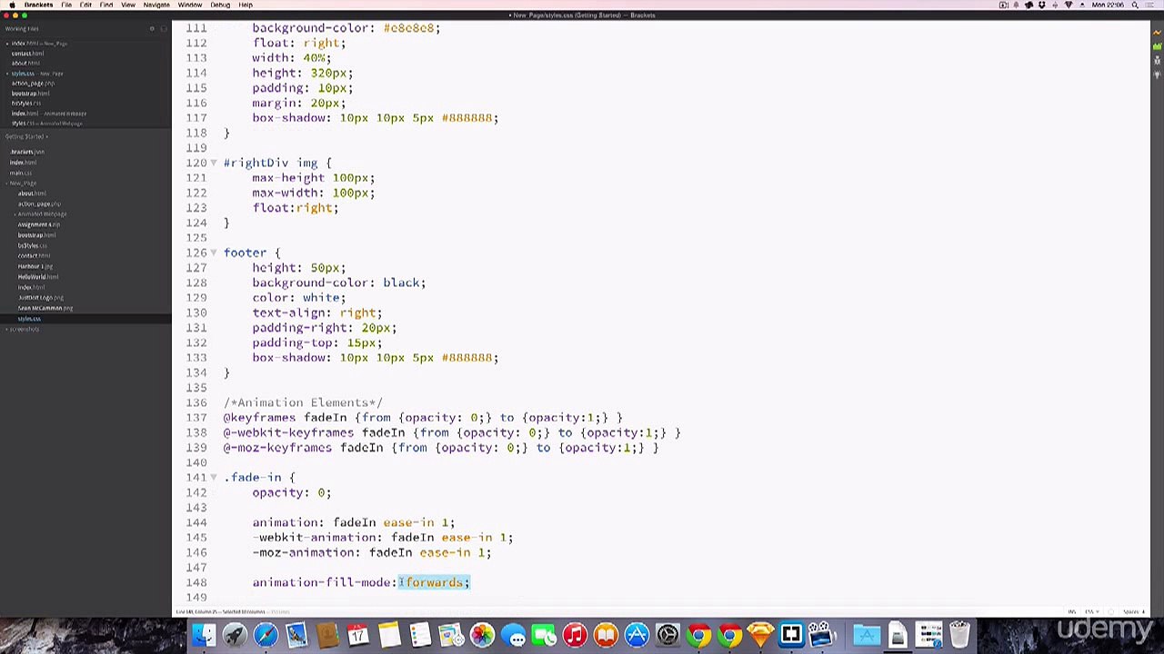This screenshot has width=1164, height=654.
Task: Open Live Preview lightning icon
Action: point(1157,32)
